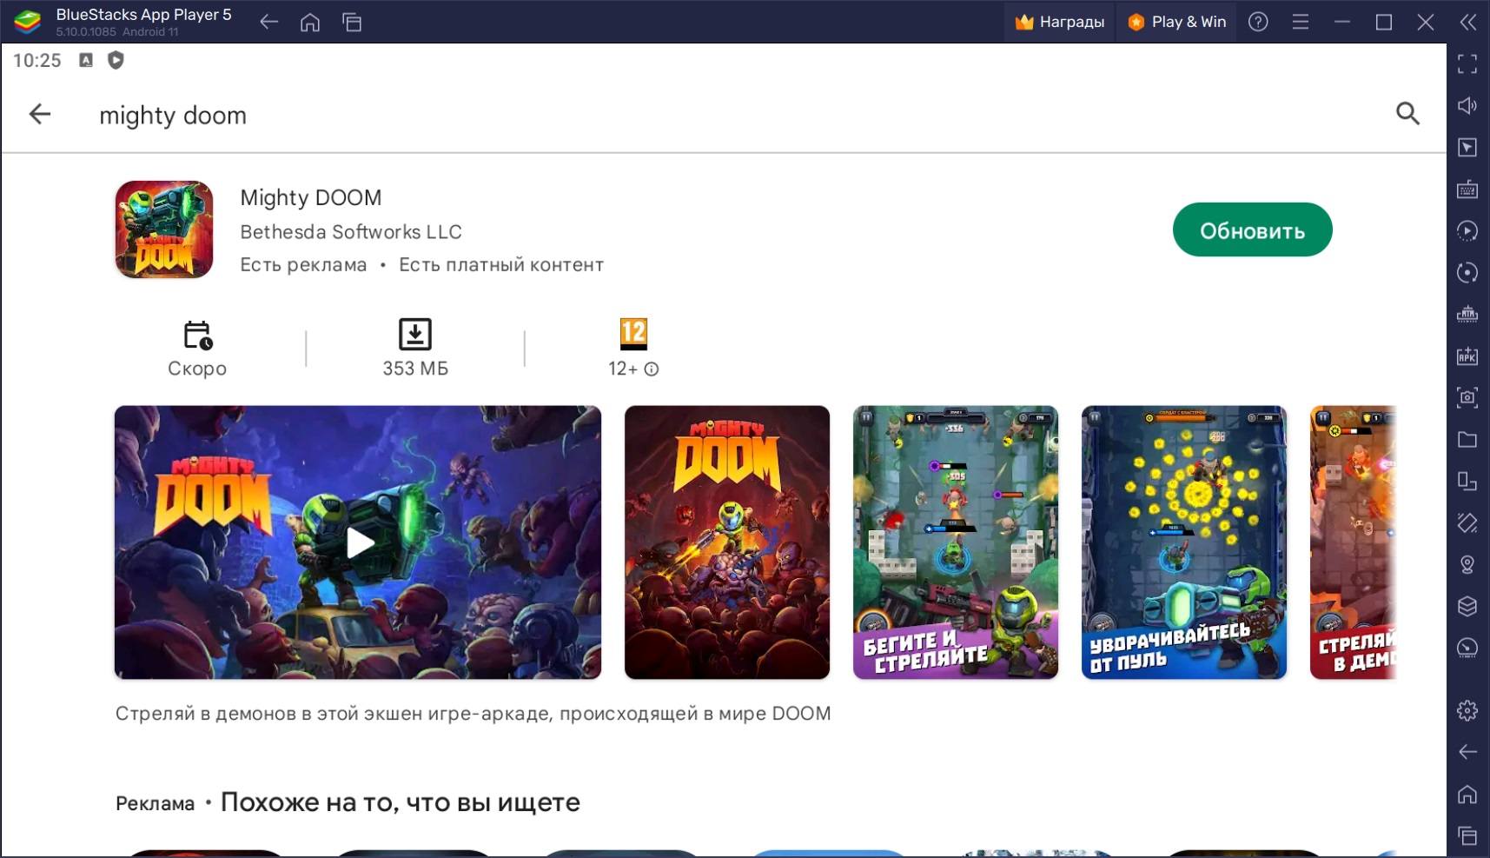Image resolution: width=1490 pixels, height=858 pixels.
Task: Toggle fullscreen mode in the side toolbar
Action: pos(1467,63)
